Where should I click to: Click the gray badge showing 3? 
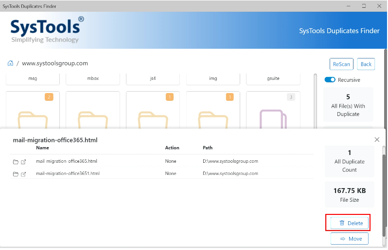coord(291,97)
